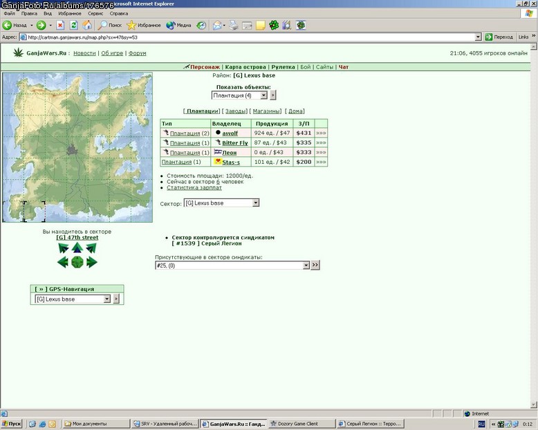The height and width of the screenshot is (430, 538).
Task: Open owner awolf profile link
Action: pyautogui.click(x=230, y=133)
